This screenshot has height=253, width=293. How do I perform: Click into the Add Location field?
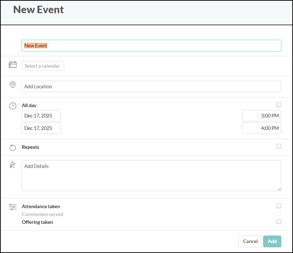point(151,86)
